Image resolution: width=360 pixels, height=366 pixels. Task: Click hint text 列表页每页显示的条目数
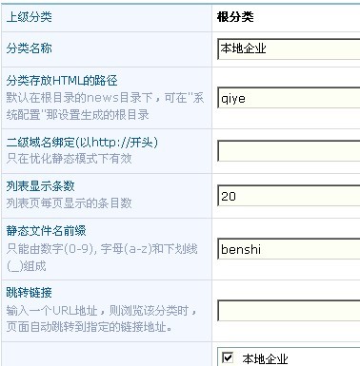pos(69,202)
